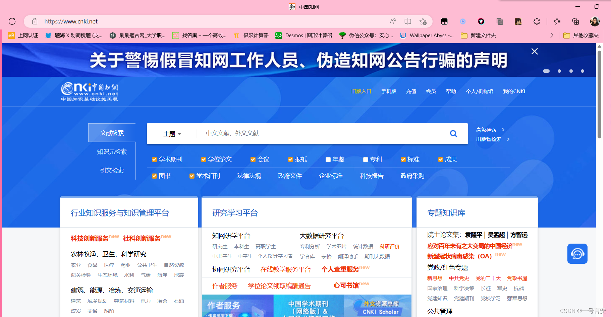Select the first banner carousel indicator
The image size is (611, 317).
click(x=546, y=71)
